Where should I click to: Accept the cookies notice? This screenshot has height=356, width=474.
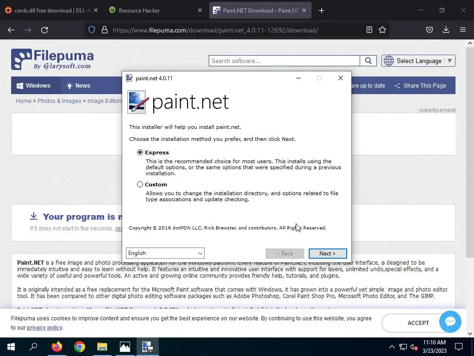(418, 323)
